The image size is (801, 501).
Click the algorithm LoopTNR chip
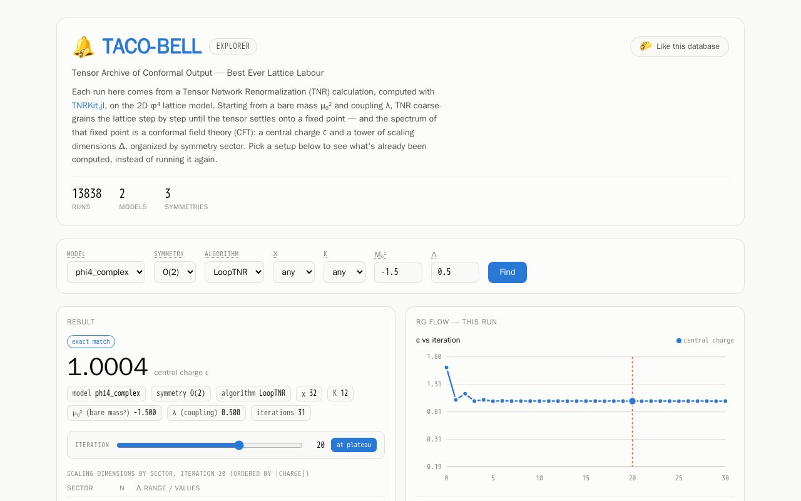point(253,393)
